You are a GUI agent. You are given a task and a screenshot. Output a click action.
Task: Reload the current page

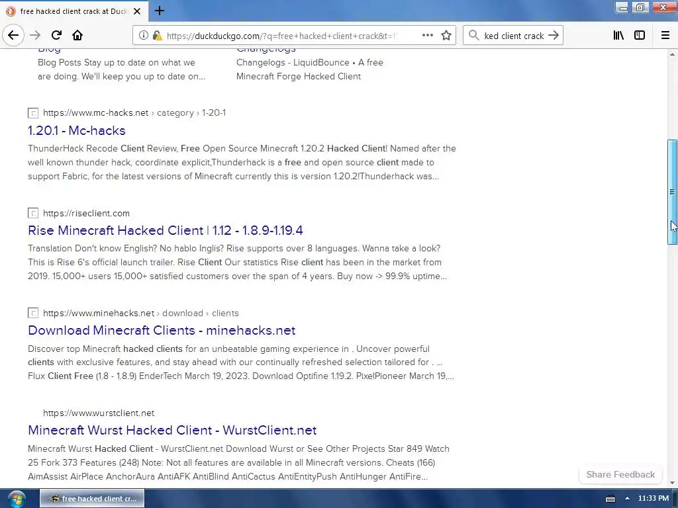(56, 36)
